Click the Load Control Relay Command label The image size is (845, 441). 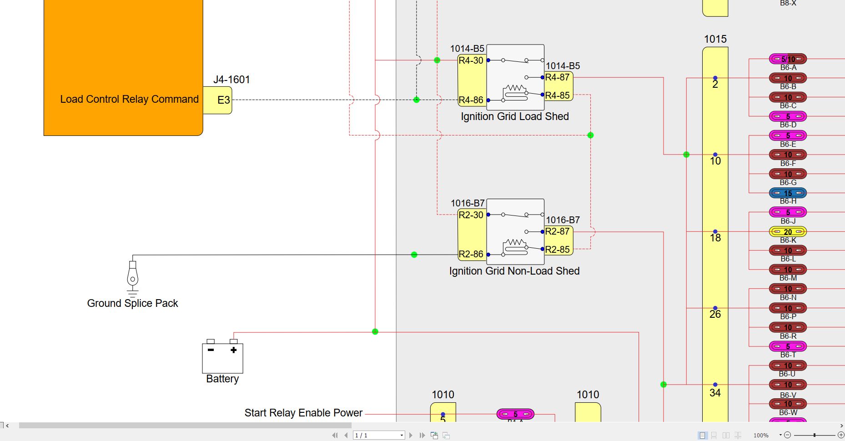coord(129,99)
